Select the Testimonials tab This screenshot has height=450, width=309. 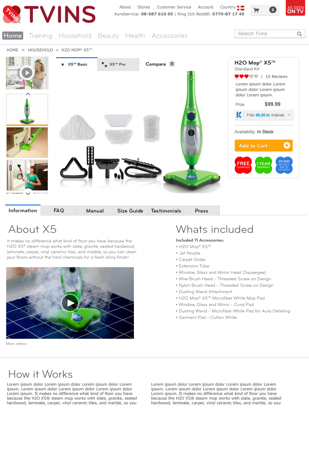pos(166,211)
